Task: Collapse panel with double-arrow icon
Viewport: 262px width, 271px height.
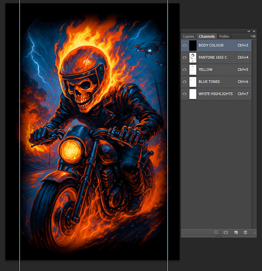Action: pos(249,31)
